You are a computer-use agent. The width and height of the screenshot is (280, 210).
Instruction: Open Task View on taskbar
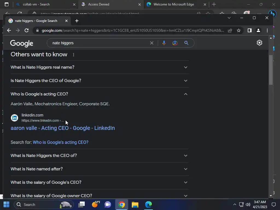82,205
